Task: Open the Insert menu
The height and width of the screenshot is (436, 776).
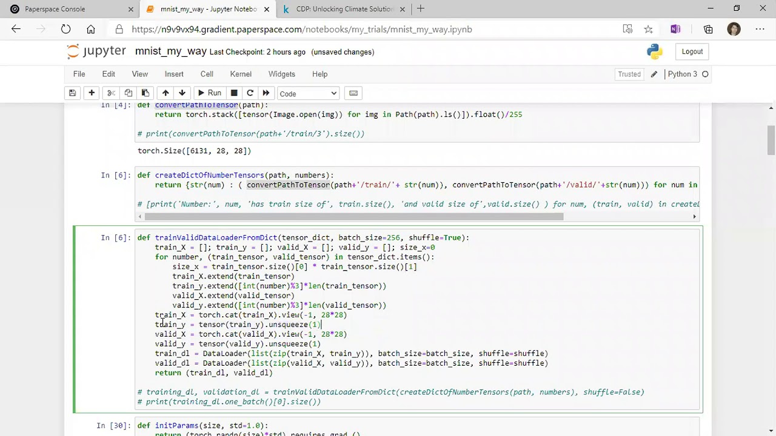Action: click(174, 74)
